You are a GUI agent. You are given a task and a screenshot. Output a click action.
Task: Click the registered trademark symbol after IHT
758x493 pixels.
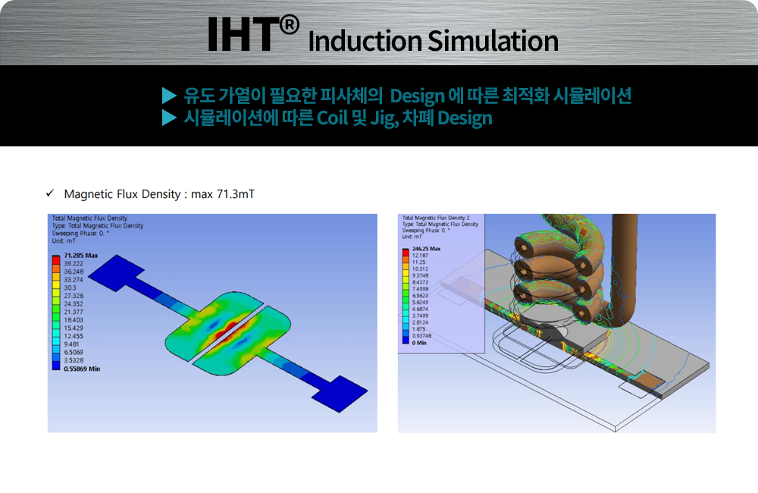(x=288, y=26)
